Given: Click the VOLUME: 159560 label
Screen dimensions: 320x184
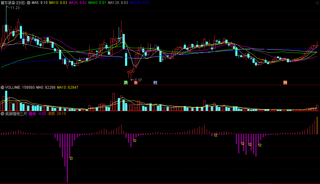Looking at the screenshot, I should pos(20,87).
